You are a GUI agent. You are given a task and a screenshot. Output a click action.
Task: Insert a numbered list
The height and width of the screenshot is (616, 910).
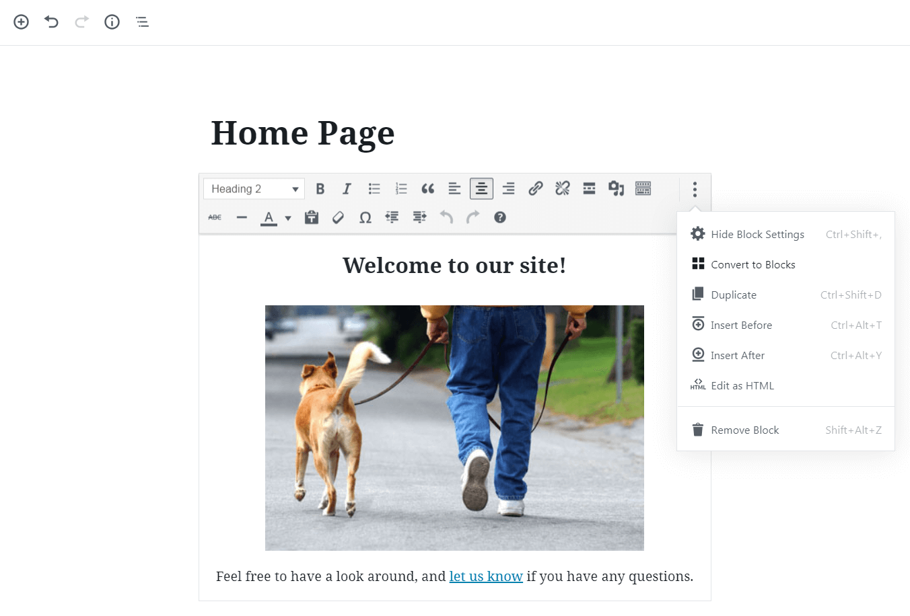coord(401,189)
